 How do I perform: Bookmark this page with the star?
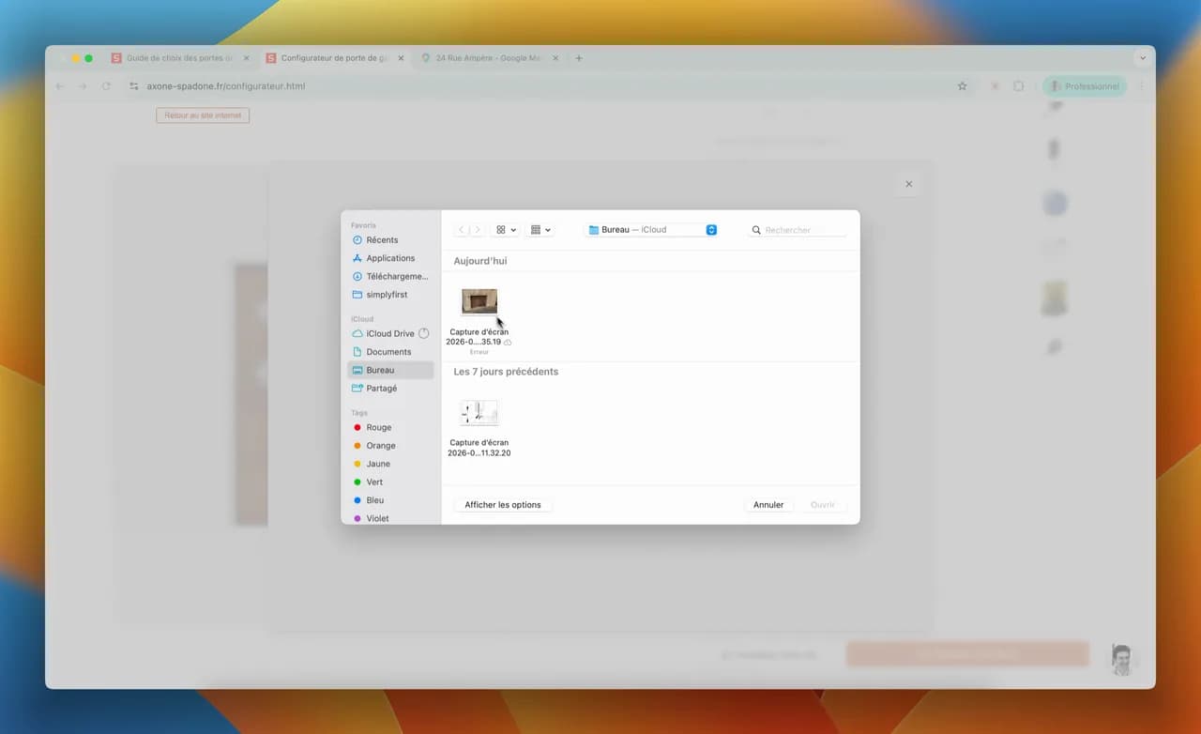tap(962, 86)
